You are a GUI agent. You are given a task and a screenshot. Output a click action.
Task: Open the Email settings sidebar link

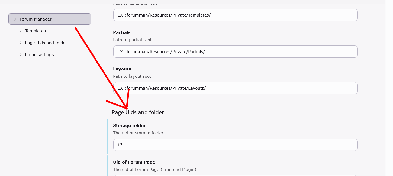39,55
